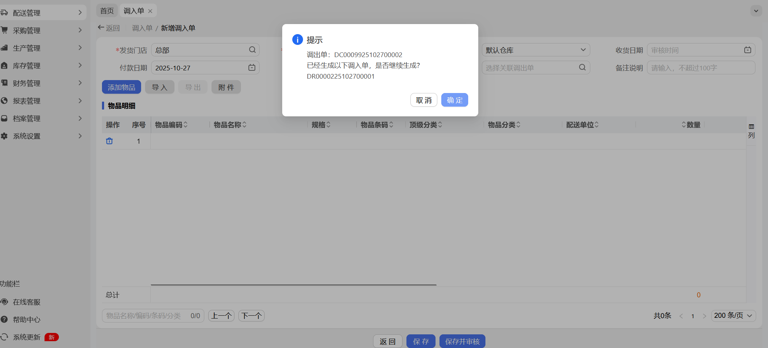Focus the 备注说明 input field
This screenshot has height=348, width=768.
coord(701,68)
